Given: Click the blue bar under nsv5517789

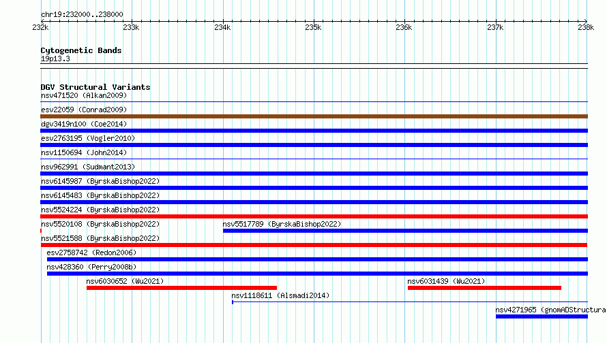Looking at the screenshot, I should [405, 231].
